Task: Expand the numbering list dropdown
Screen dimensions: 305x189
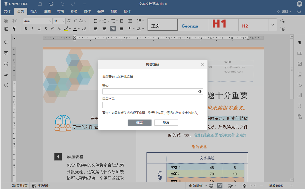Action: click(108, 21)
